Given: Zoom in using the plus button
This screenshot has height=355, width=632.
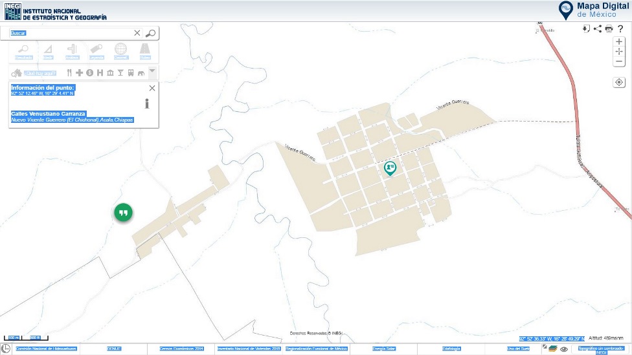Looking at the screenshot, I should (x=619, y=41).
